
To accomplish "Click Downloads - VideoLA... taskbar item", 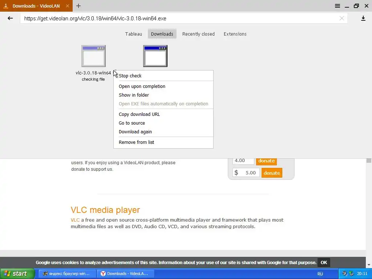I will 126,274.
